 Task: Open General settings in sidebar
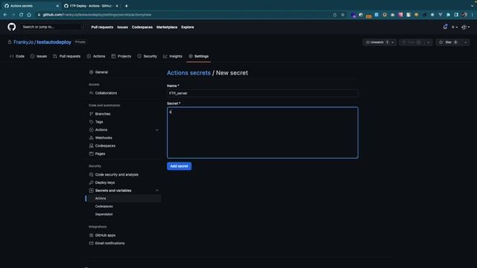[x=124, y=72]
